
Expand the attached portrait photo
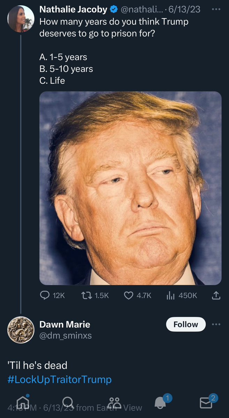coord(130,188)
